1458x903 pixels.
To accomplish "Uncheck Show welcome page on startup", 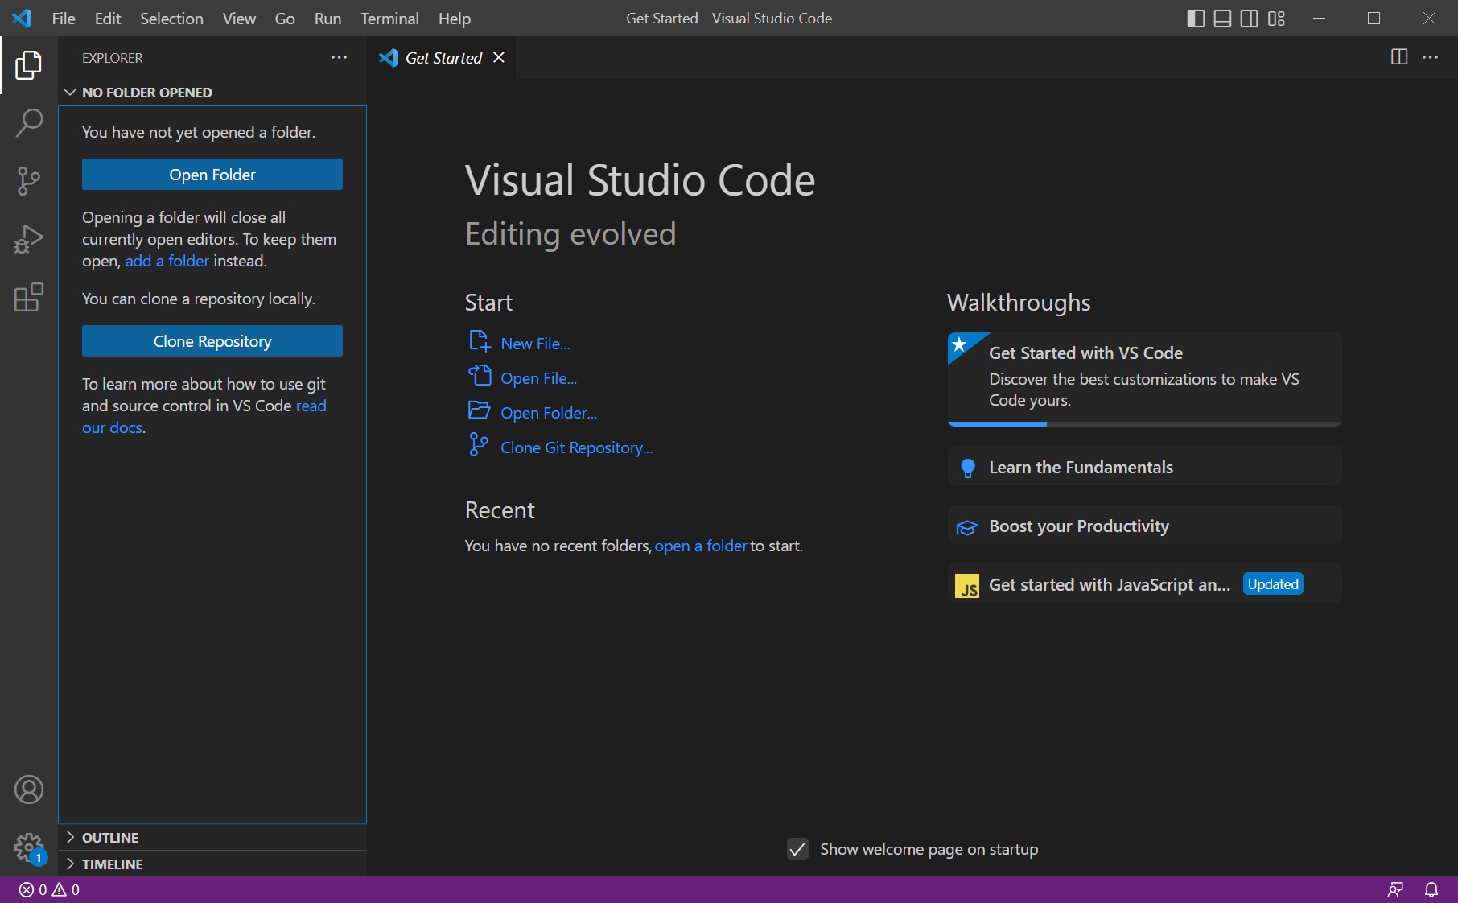I will pyautogui.click(x=797, y=849).
